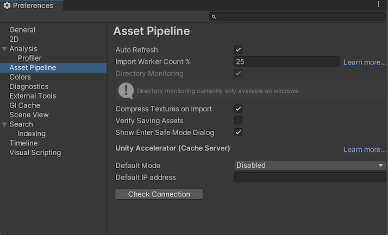The height and width of the screenshot is (235, 388).
Task: Select the General preferences category
Action: point(22,30)
